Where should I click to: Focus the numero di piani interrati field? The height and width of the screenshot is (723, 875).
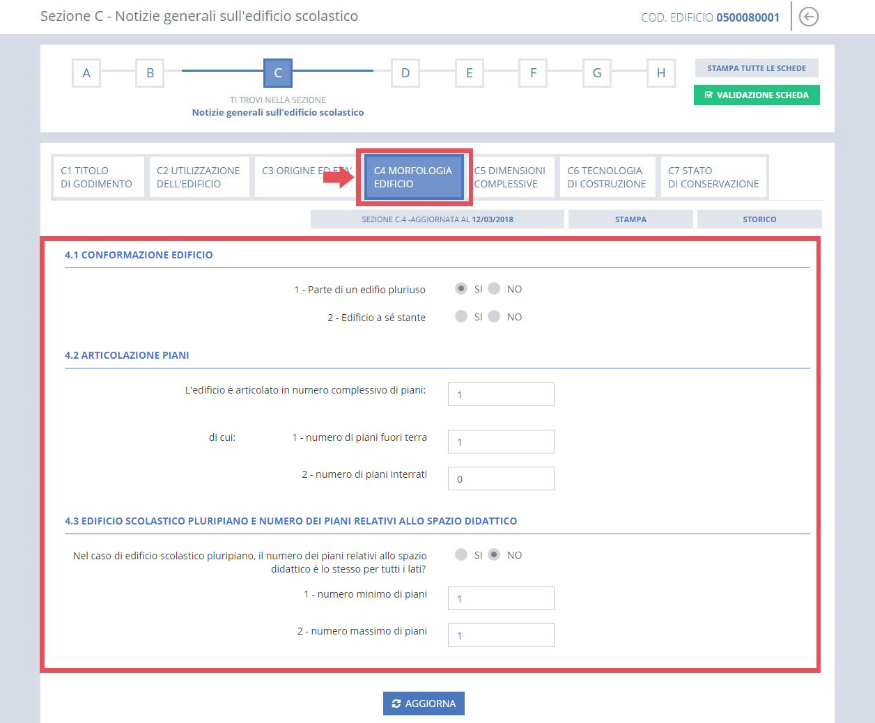501,479
